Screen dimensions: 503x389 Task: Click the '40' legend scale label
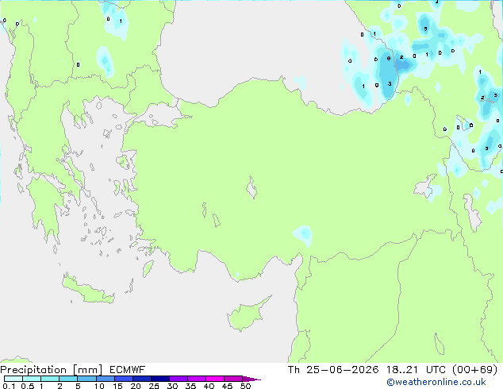(209, 386)
